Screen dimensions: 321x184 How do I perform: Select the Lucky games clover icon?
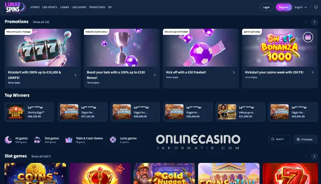click(x=113, y=140)
